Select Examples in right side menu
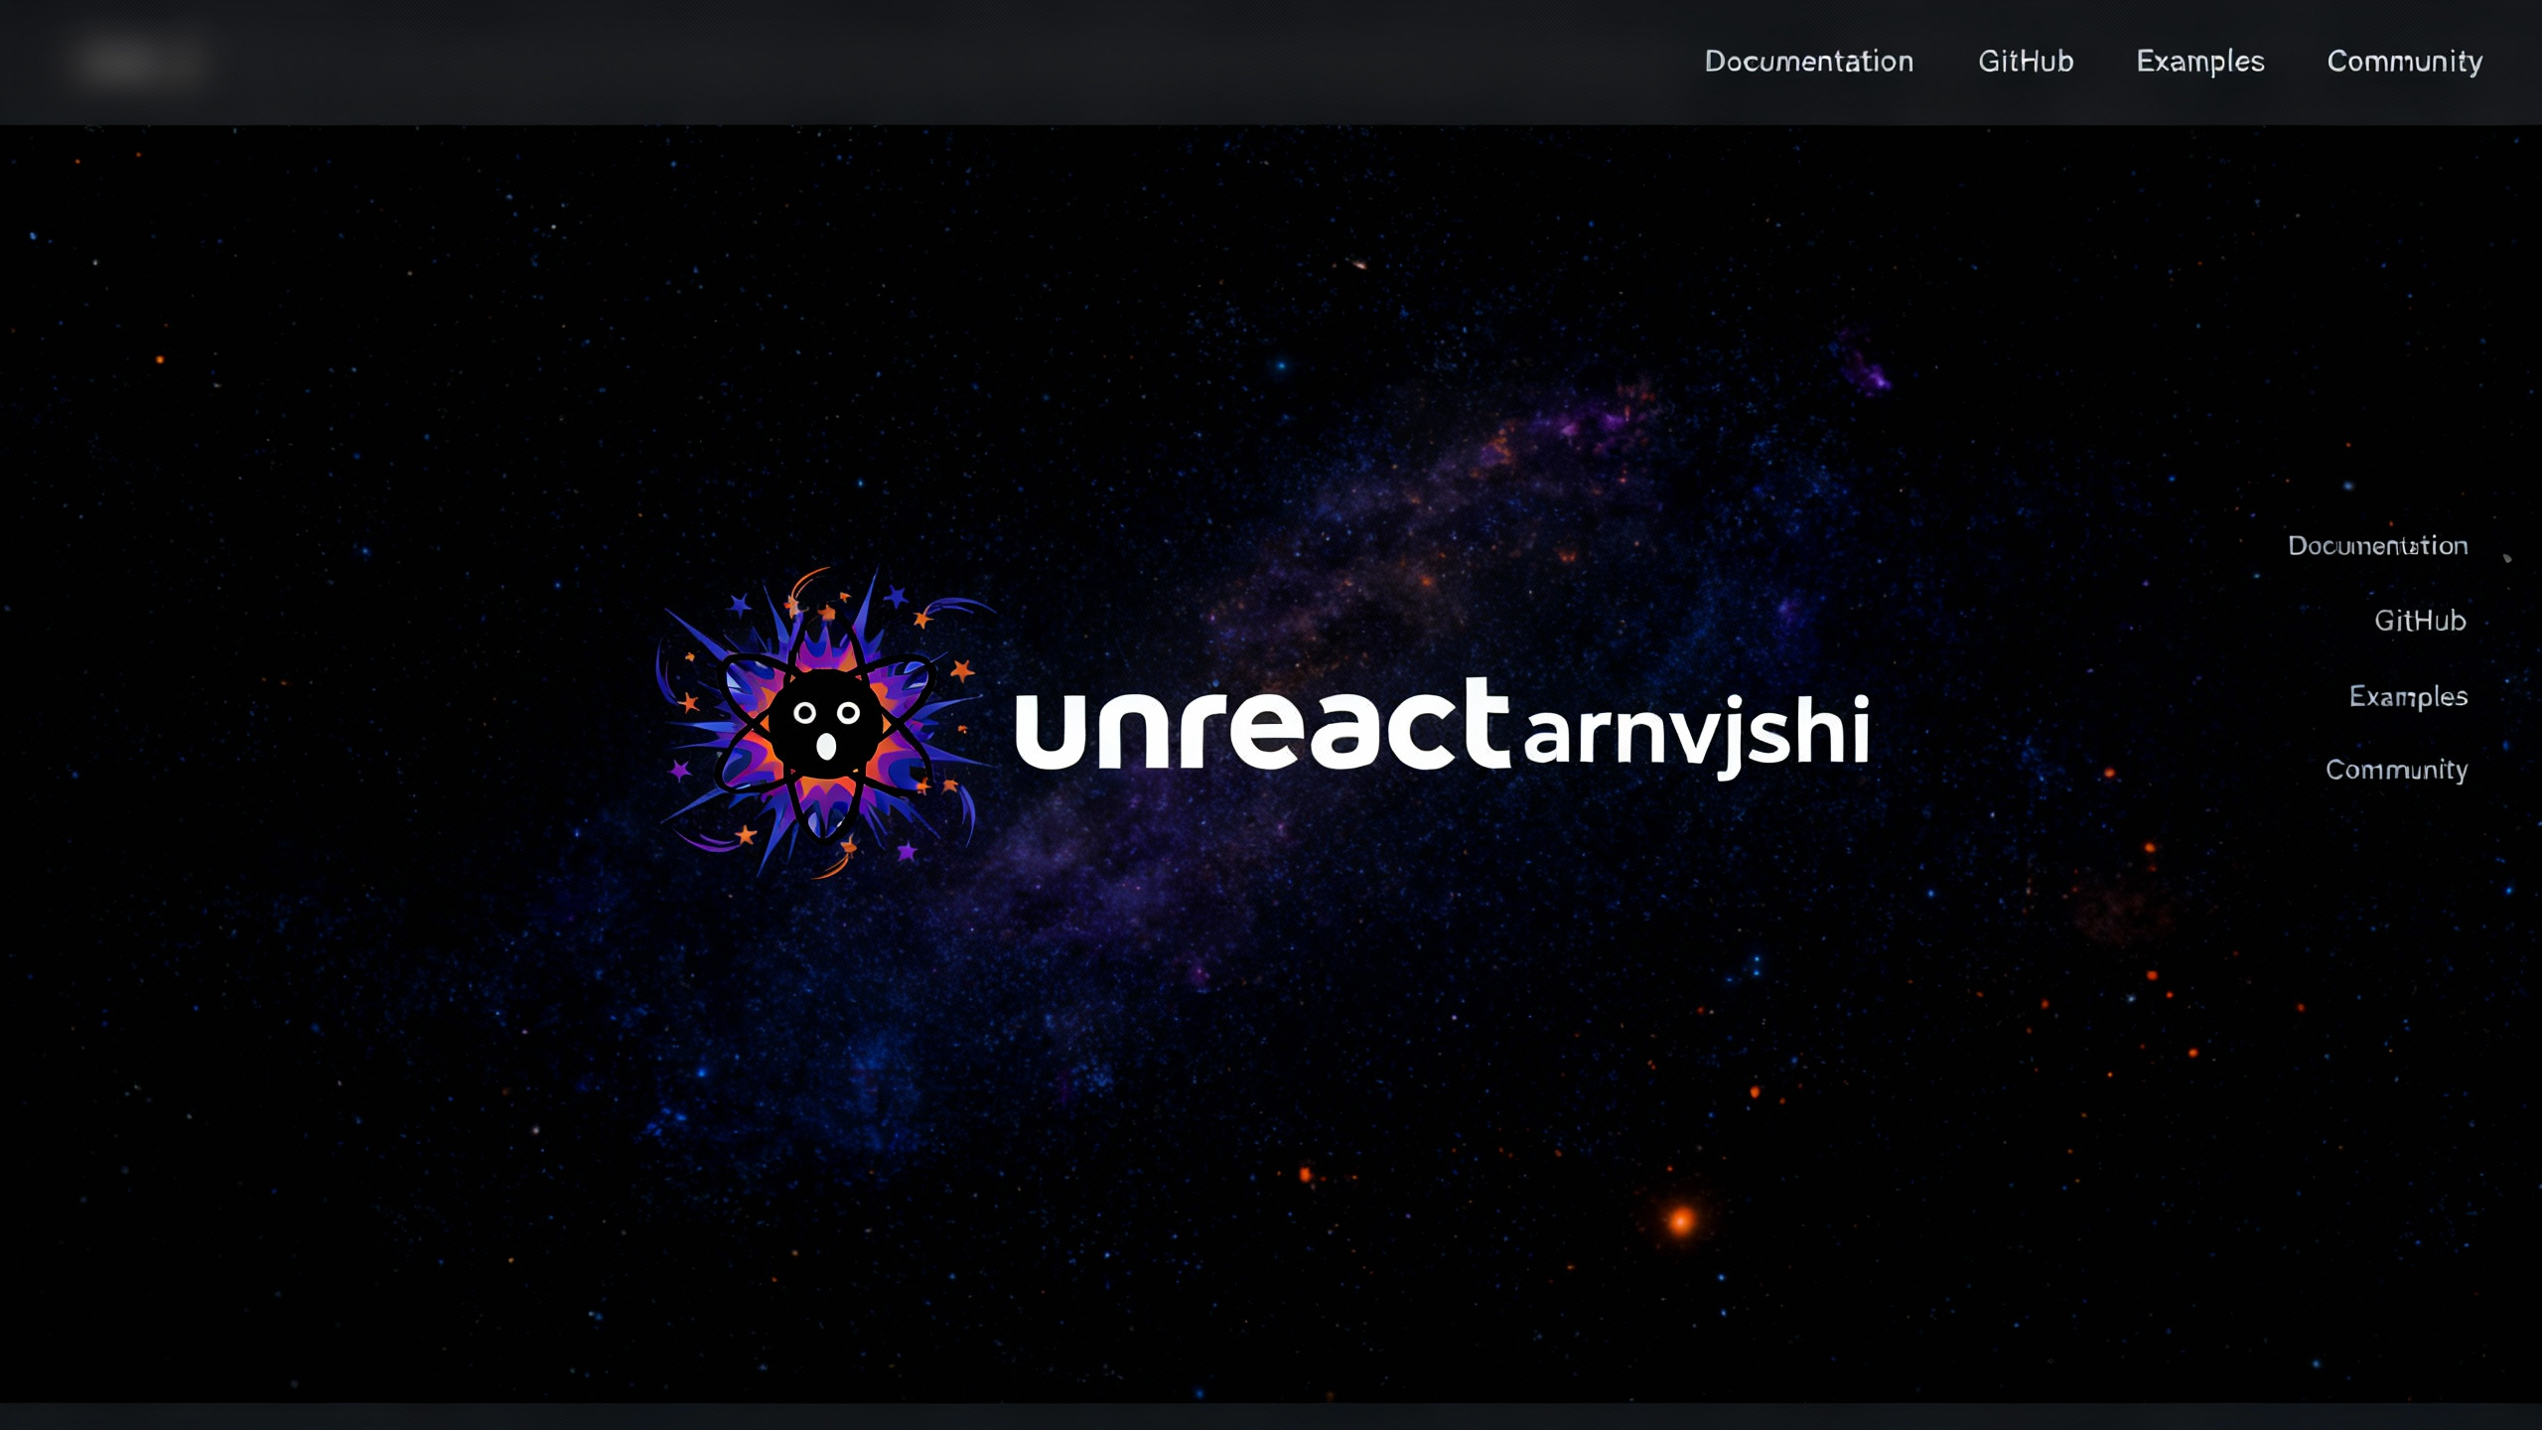2542x1430 pixels. pos(2408,696)
